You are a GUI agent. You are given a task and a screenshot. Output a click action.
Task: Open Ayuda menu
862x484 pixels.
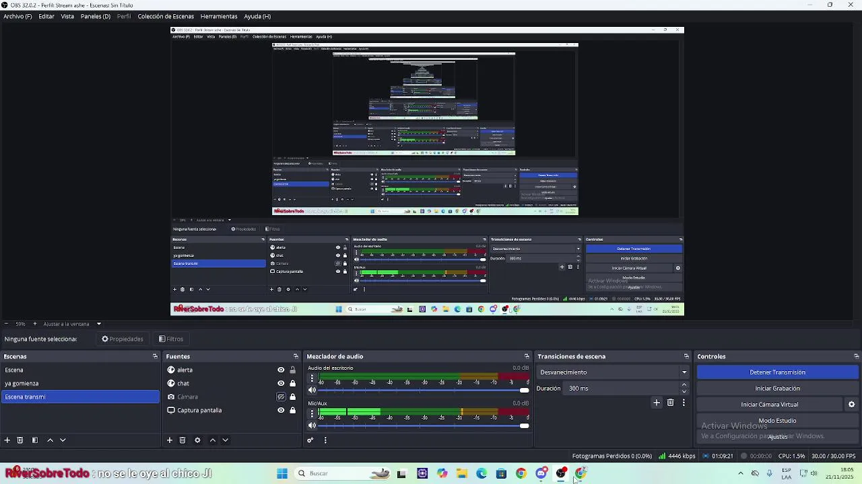click(x=257, y=16)
